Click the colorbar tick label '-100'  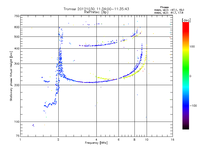[193, 106]
